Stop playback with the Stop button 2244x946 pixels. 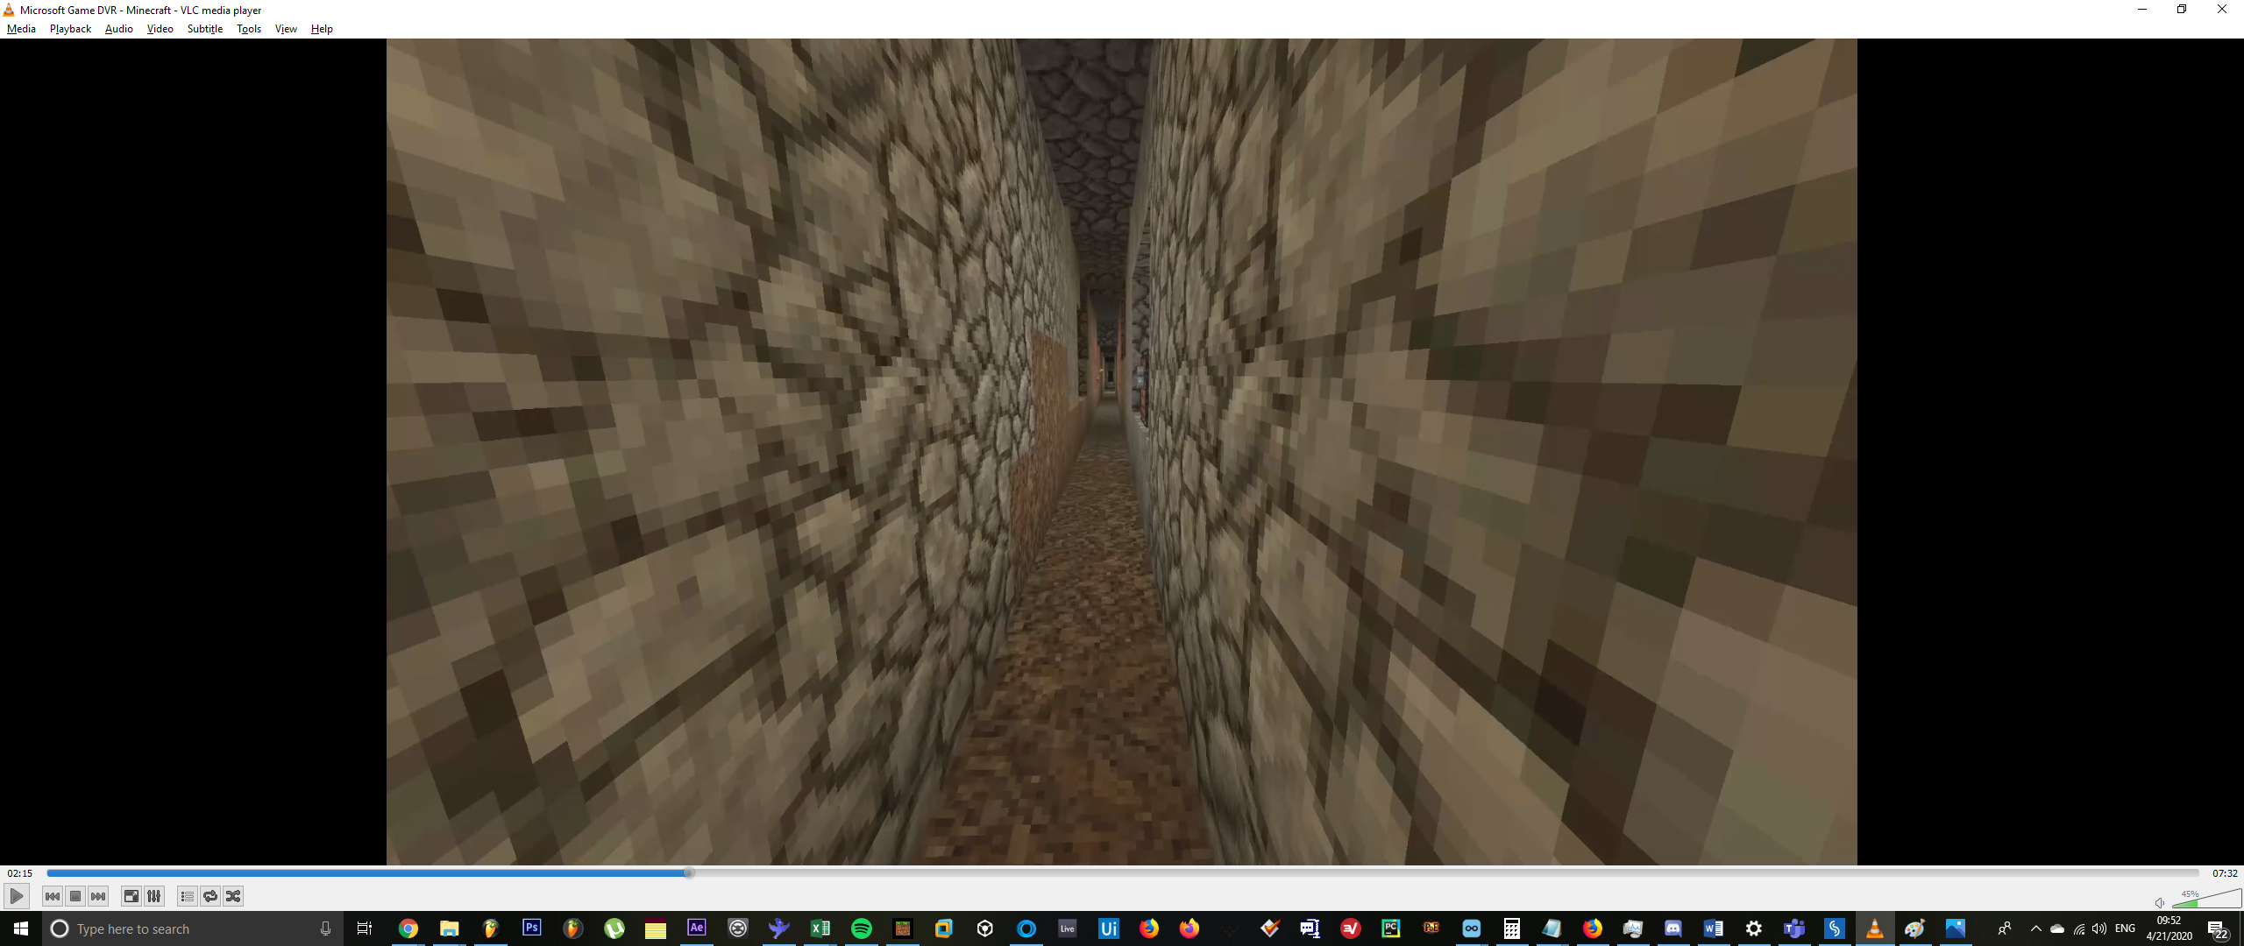click(75, 896)
